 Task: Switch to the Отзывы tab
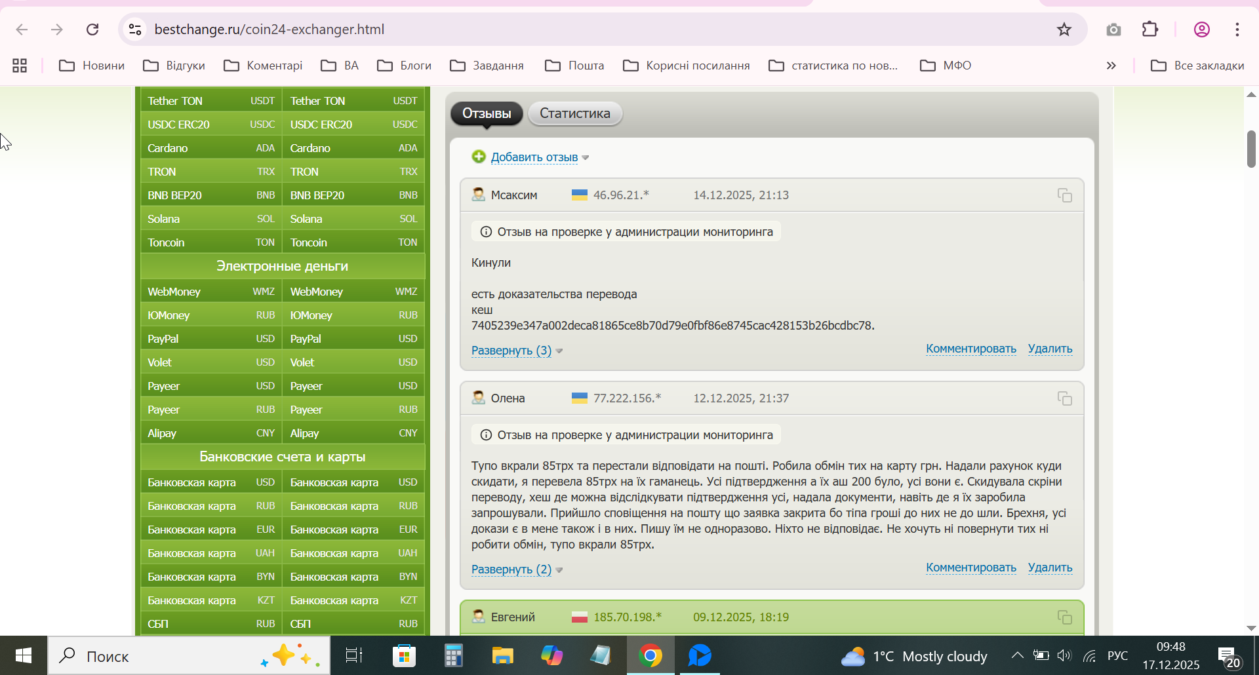click(x=487, y=113)
